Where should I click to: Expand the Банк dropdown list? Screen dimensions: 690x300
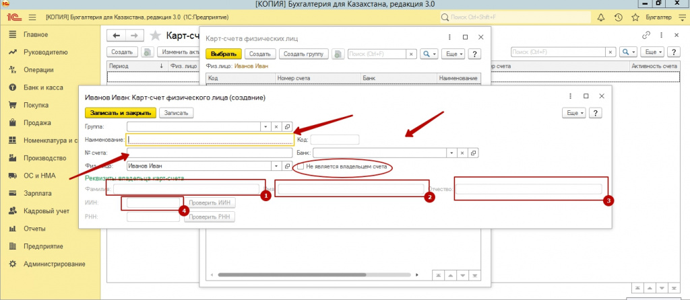pos(451,153)
